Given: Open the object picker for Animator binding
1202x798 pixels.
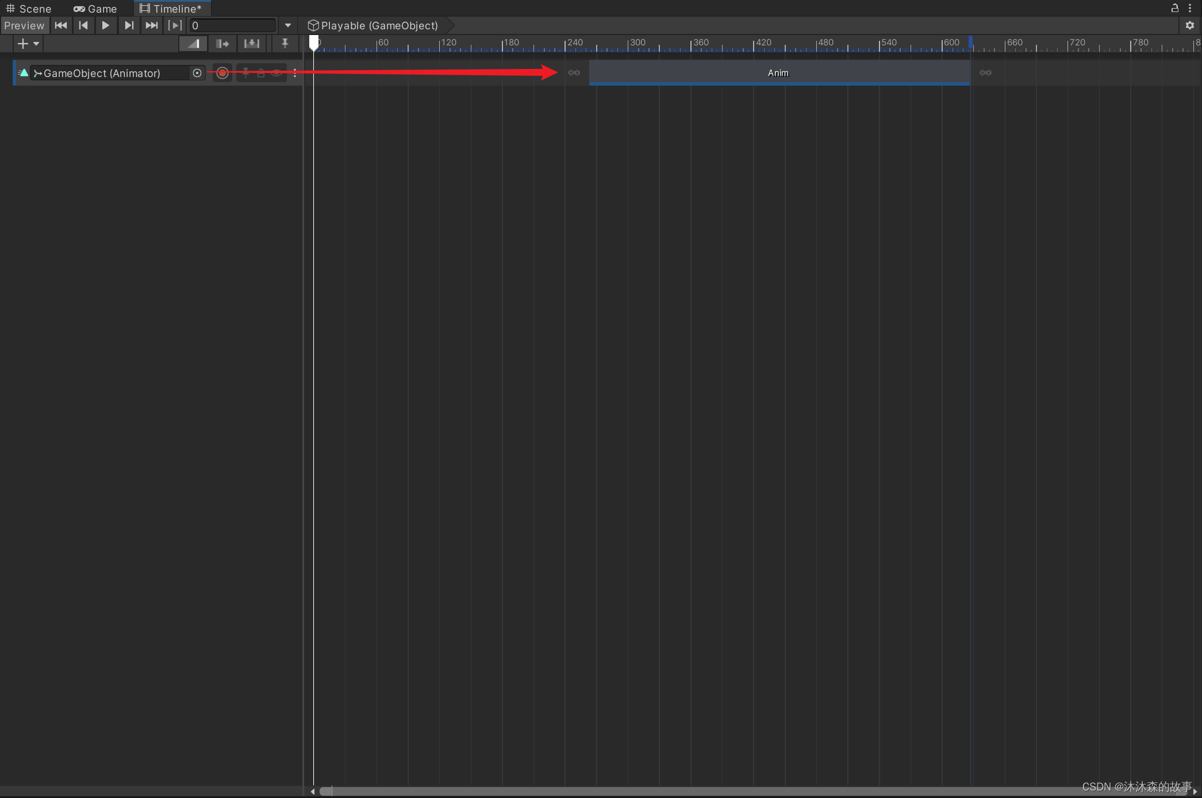Looking at the screenshot, I should (197, 73).
